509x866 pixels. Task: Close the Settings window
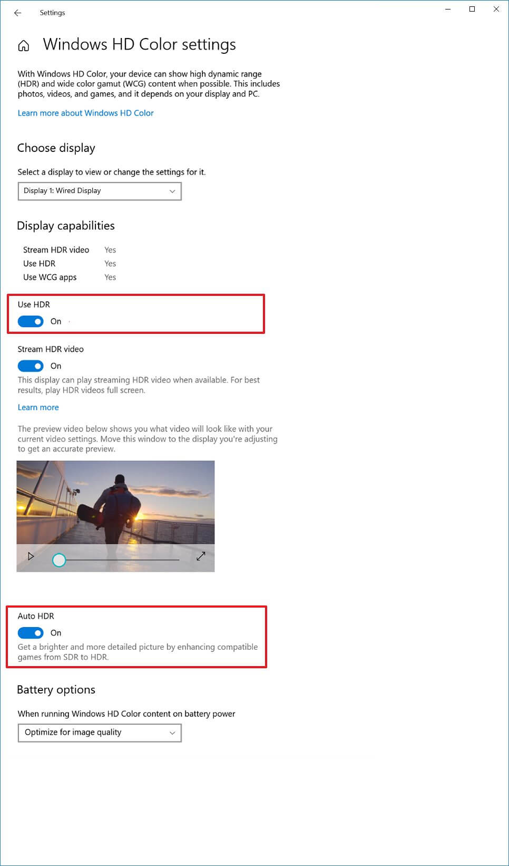[x=496, y=9]
